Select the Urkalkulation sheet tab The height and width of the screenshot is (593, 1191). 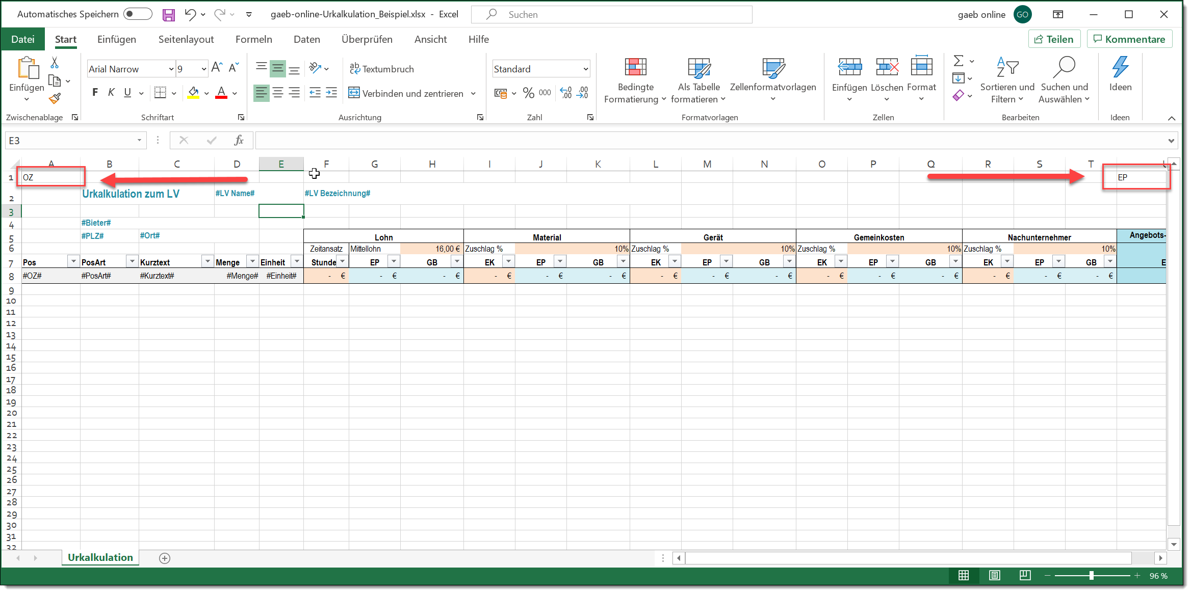[100, 557]
